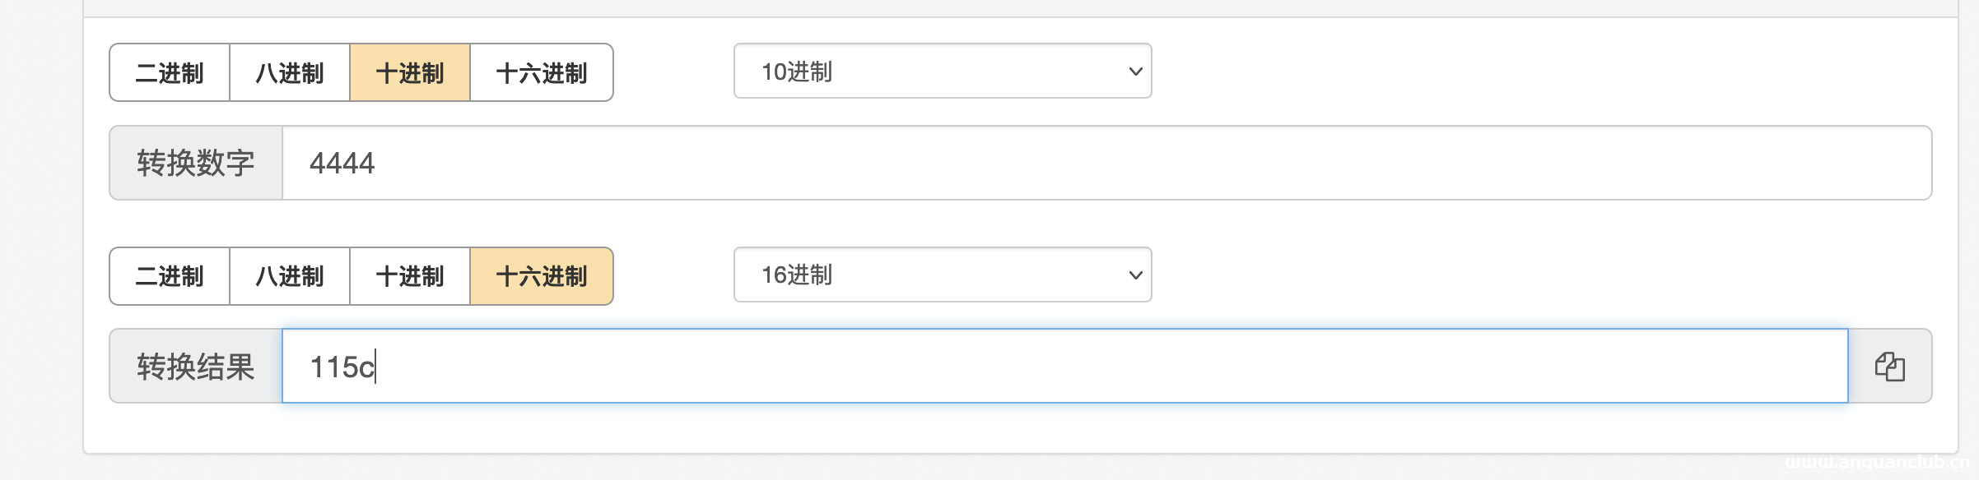The image size is (1979, 480).
Task: Select target 二进制 (binary) button
Action: 170,276
